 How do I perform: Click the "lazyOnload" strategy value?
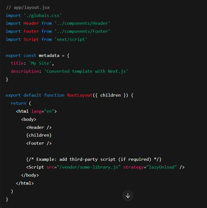pos(162,167)
